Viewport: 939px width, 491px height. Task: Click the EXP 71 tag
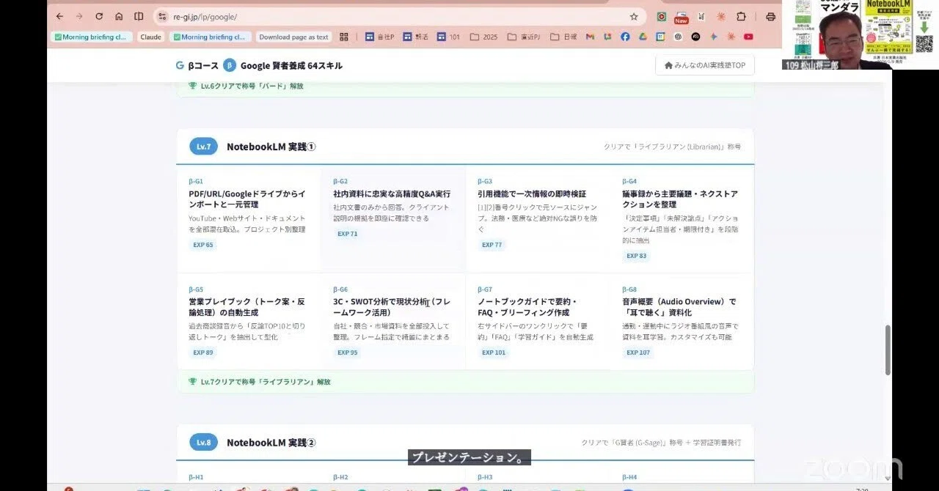pos(348,234)
